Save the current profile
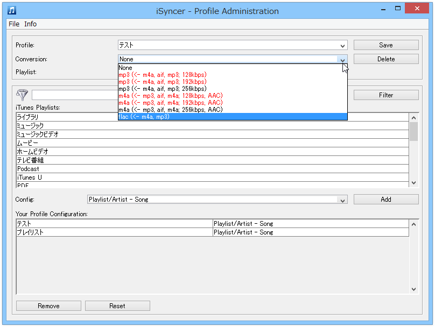This screenshot has height=327, width=435. point(386,45)
